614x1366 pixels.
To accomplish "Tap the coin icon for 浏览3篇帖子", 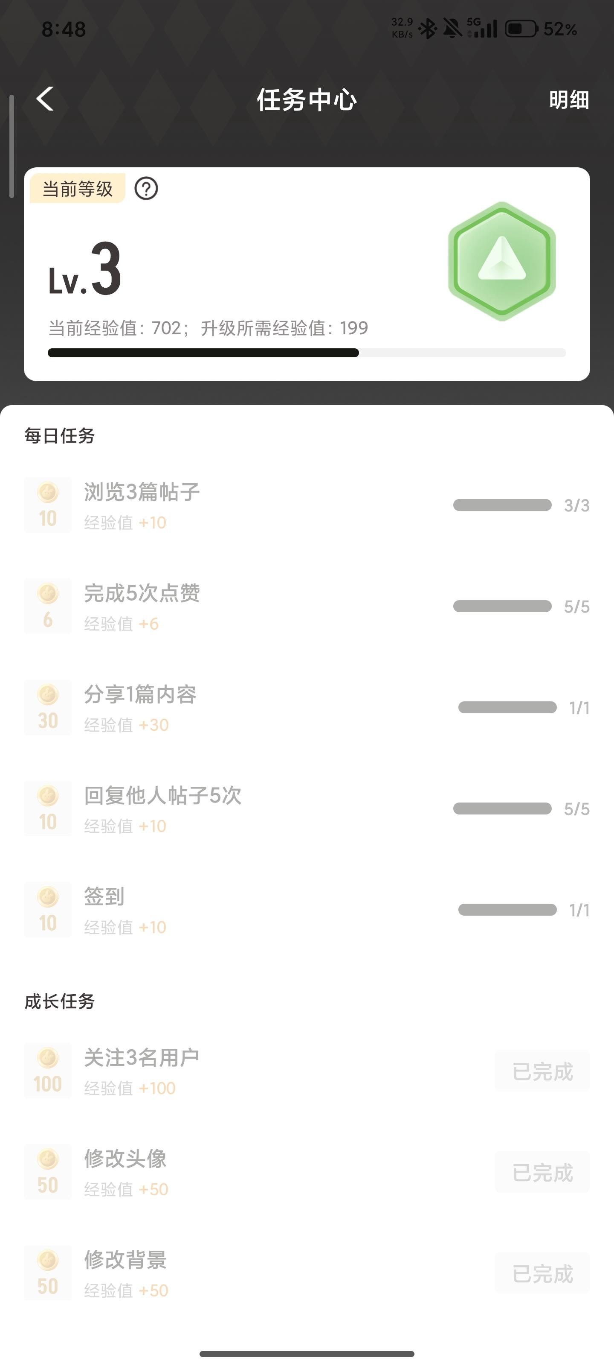I will (48, 504).
